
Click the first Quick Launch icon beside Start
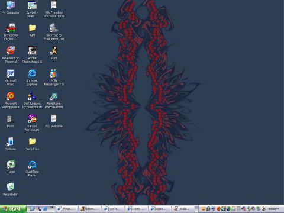tap(32, 209)
